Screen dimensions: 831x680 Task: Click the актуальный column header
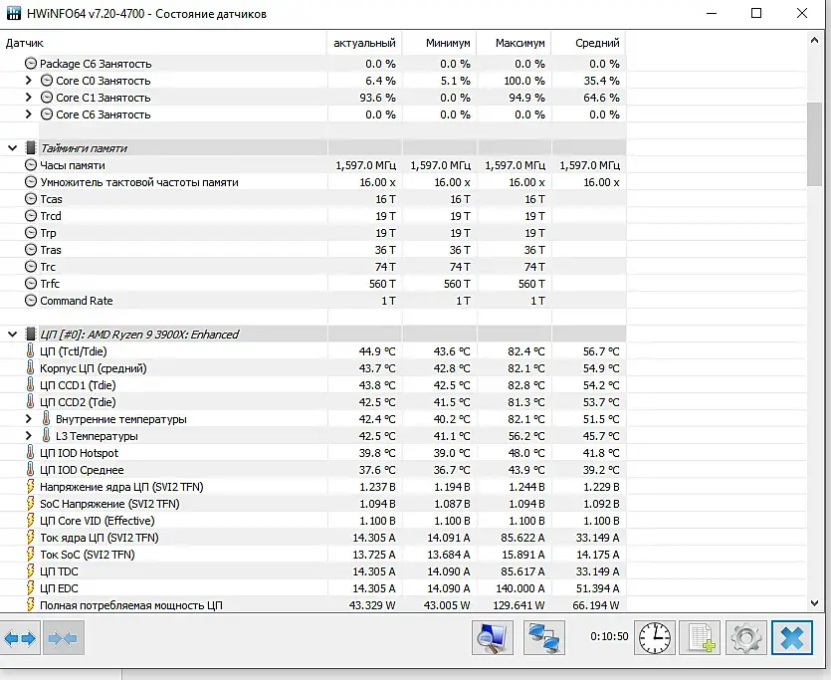pyautogui.click(x=364, y=43)
